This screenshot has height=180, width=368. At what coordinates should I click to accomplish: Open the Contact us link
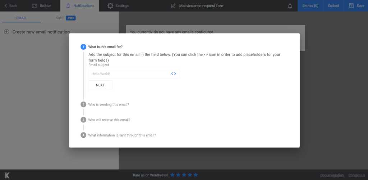click(357, 175)
